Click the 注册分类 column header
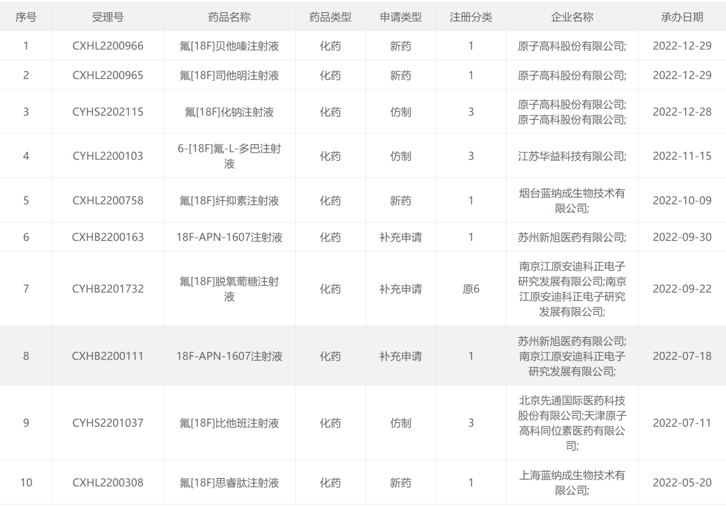Viewport: 726px width, 507px height. (471, 17)
